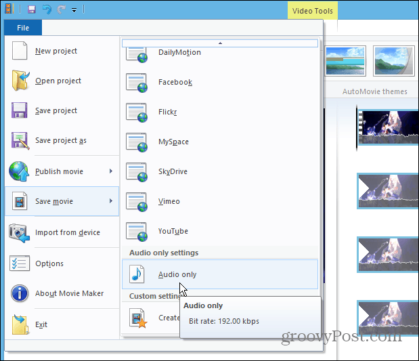Click the Undo arrow in quick access toolbar
Viewport: 419px width, 361px height.
pyautogui.click(x=47, y=9)
